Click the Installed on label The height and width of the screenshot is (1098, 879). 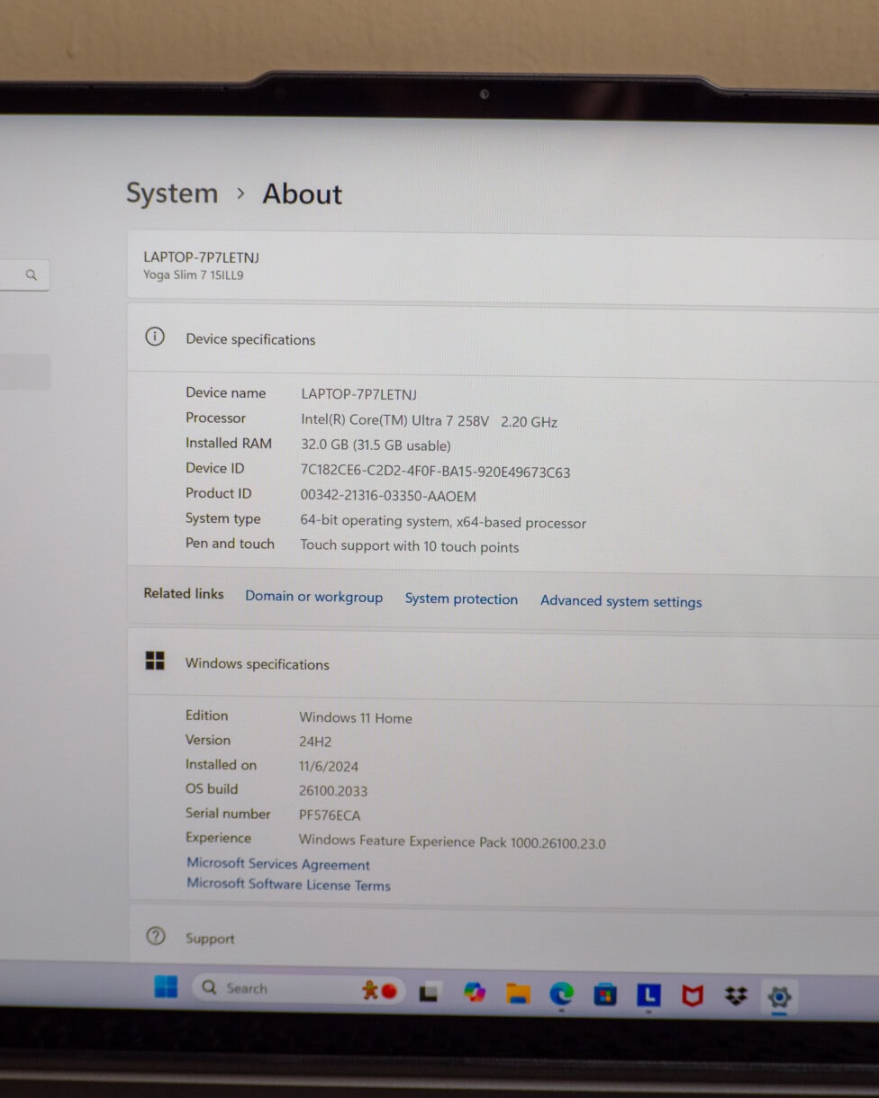coord(221,764)
